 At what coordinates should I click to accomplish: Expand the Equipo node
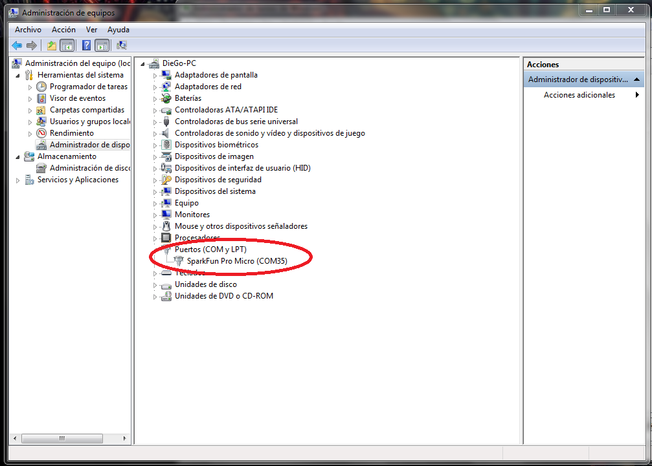pos(155,204)
